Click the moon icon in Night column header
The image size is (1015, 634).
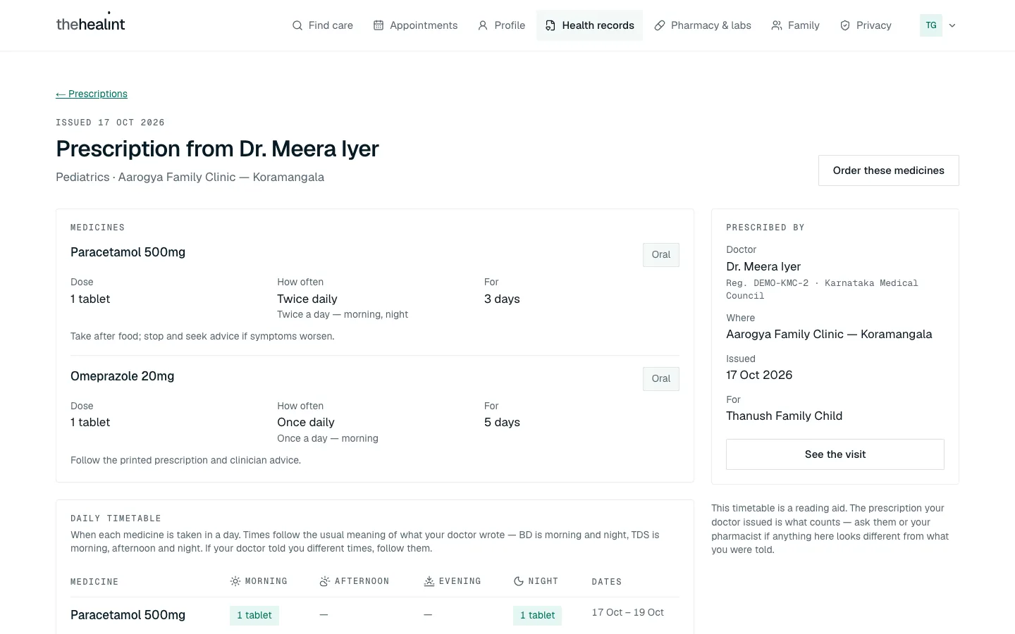tap(519, 581)
